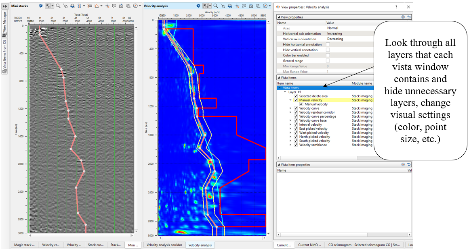Switch to Velocity analysis corridor tab
The width and height of the screenshot is (469, 251).
pyautogui.click(x=164, y=245)
